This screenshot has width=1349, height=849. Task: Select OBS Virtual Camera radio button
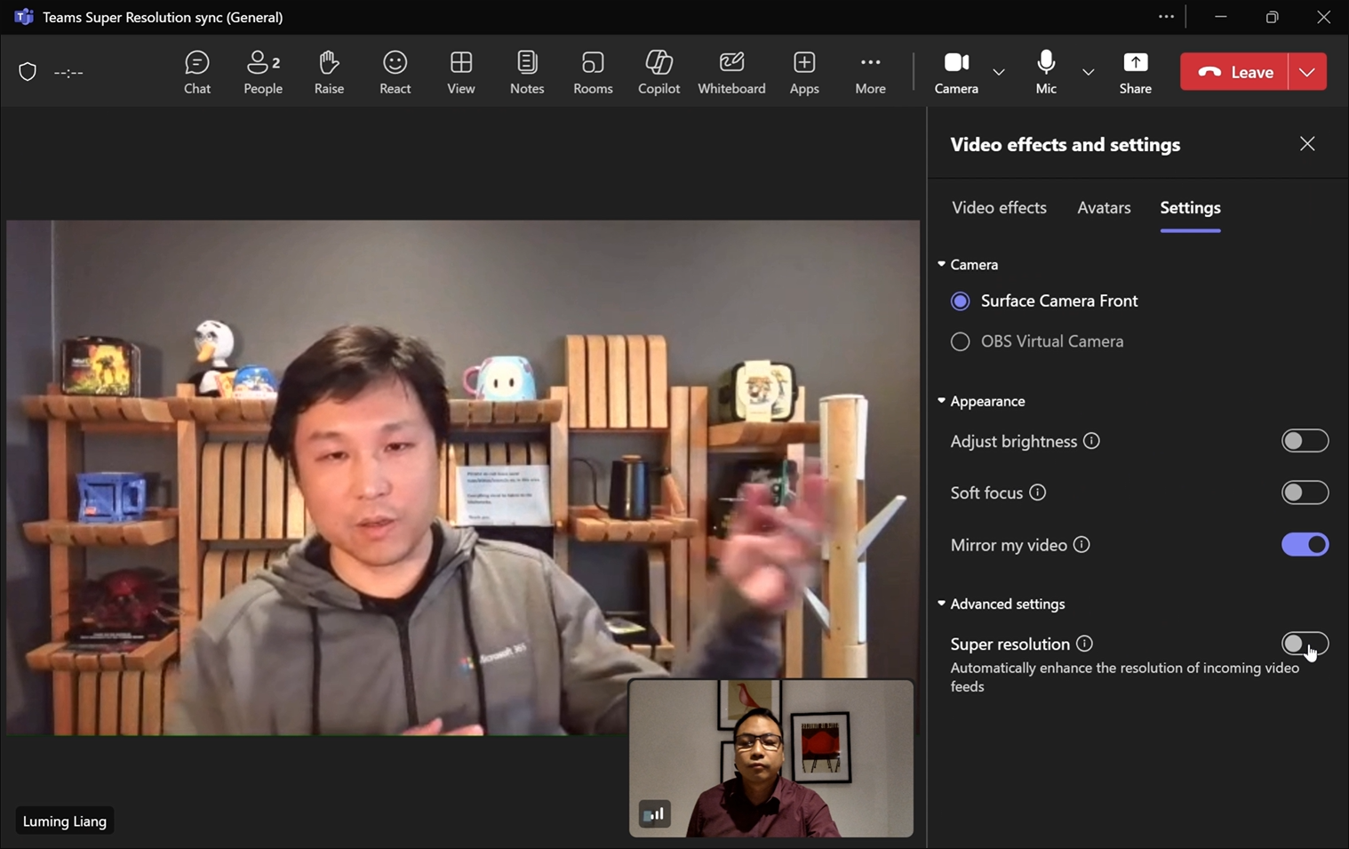point(960,341)
